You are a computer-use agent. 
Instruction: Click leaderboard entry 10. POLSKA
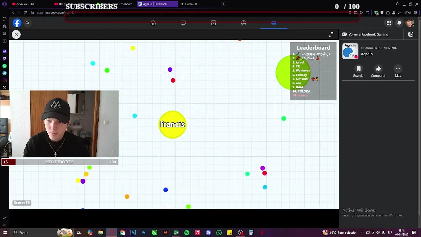tap(301, 91)
